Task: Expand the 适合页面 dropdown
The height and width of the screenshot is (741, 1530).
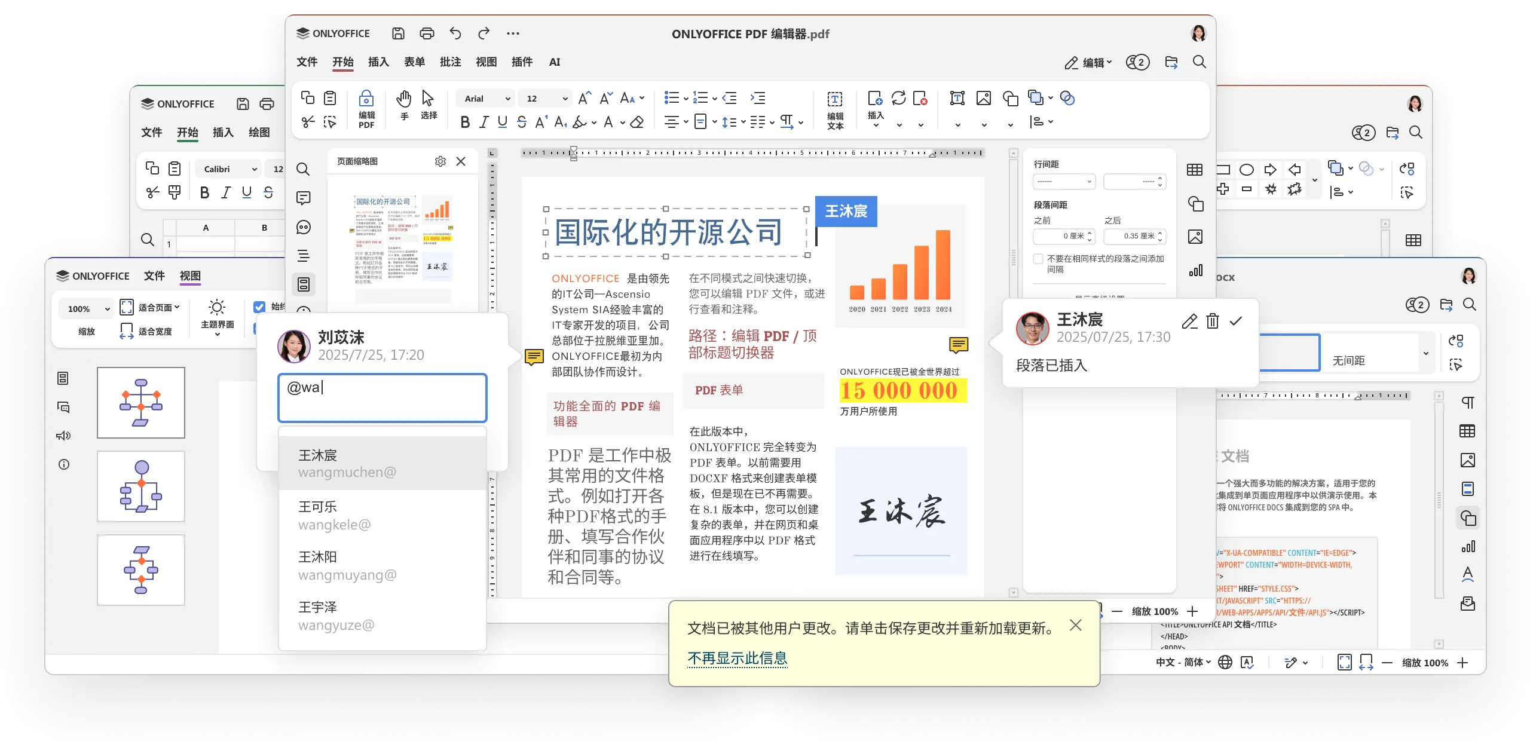Action: point(150,307)
